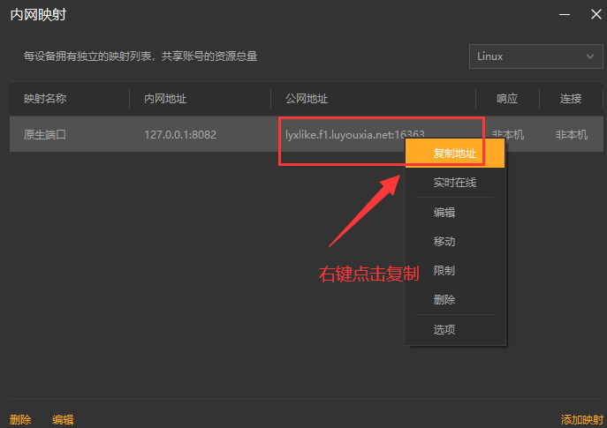This screenshot has width=607, height=428.
Task: Click the lyxlike.f1.luyouxia.net public address cell
Action: pos(355,134)
